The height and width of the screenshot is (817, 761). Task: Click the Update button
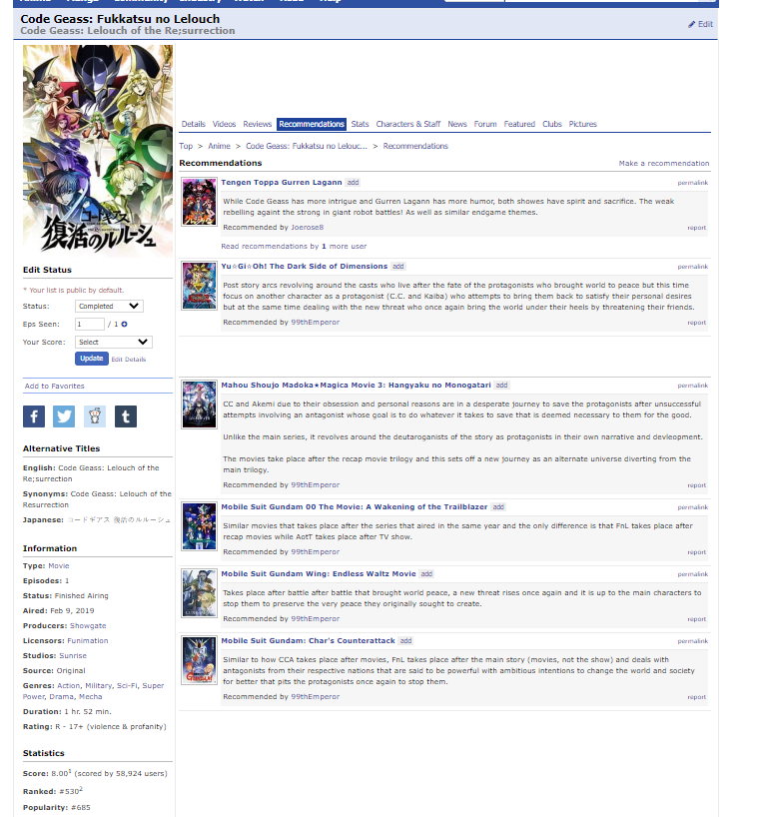(92, 359)
